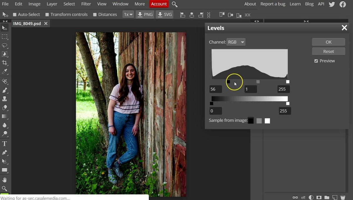Export as PNG button

point(145,14)
